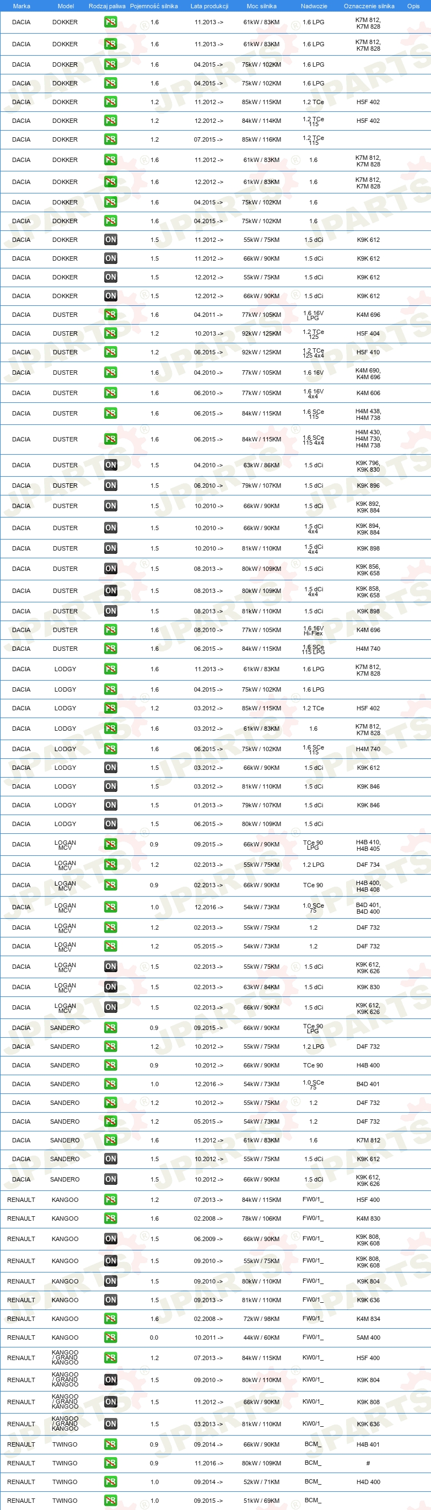
Task: Click the PB fuel icon in the Duster H5F 410 row
Action: coord(110,352)
